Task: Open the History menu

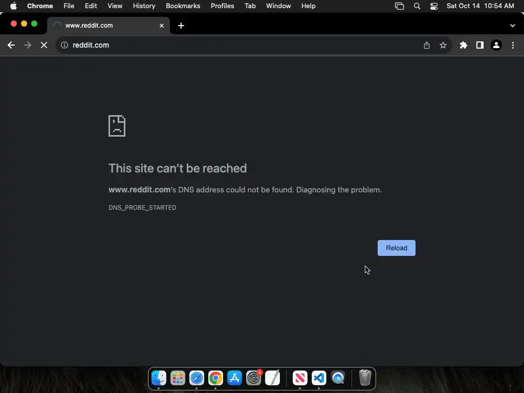Action: [x=144, y=6]
